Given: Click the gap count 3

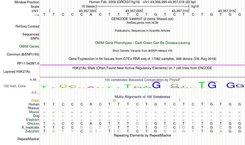Looking at the screenshot, I should (x=179, y=101).
